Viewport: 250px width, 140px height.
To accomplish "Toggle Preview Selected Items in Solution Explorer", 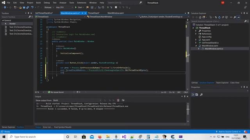I will [x=238, y=17].
